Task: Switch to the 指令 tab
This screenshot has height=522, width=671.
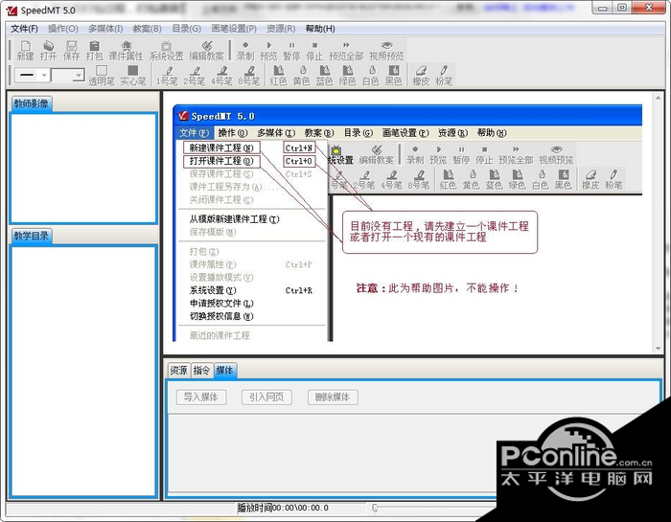Action: [x=201, y=371]
